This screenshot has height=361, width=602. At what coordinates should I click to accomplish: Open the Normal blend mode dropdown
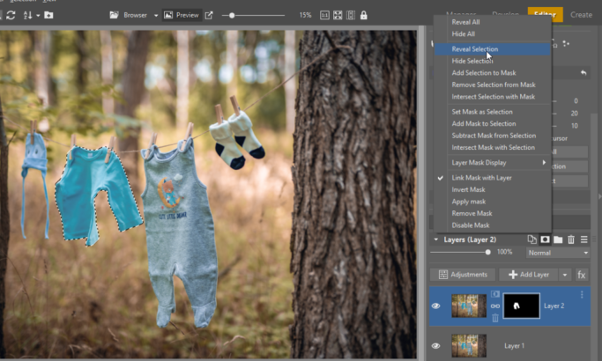click(x=558, y=253)
